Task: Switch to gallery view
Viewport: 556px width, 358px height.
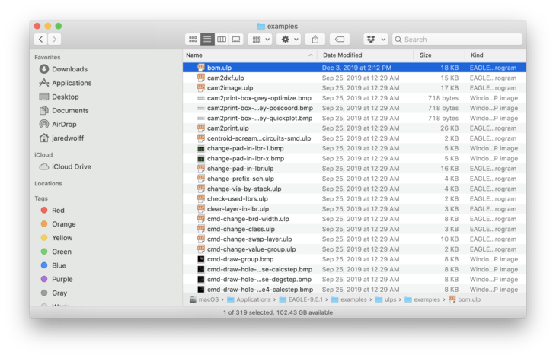Action: pyautogui.click(x=236, y=40)
